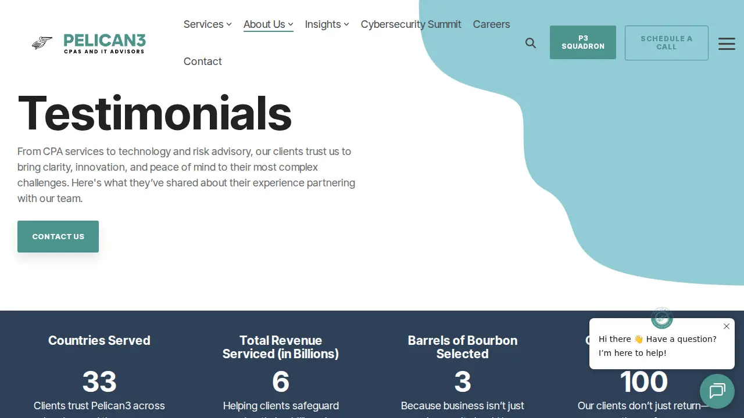Click the P3 Squadron button
Image resolution: width=744 pixels, height=418 pixels.
(x=583, y=42)
